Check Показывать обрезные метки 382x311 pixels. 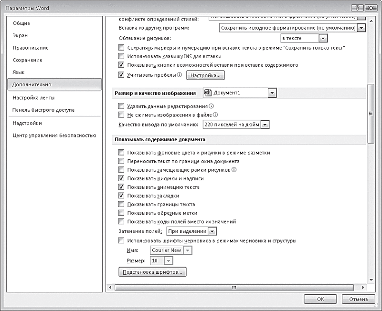[121, 213]
